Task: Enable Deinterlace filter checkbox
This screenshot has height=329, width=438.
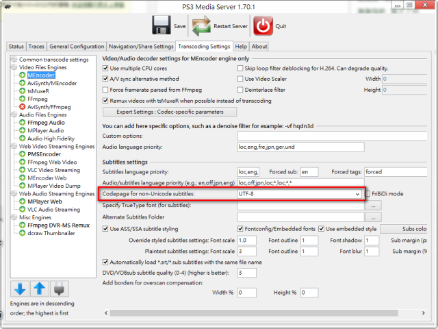Action: tap(240, 90)
